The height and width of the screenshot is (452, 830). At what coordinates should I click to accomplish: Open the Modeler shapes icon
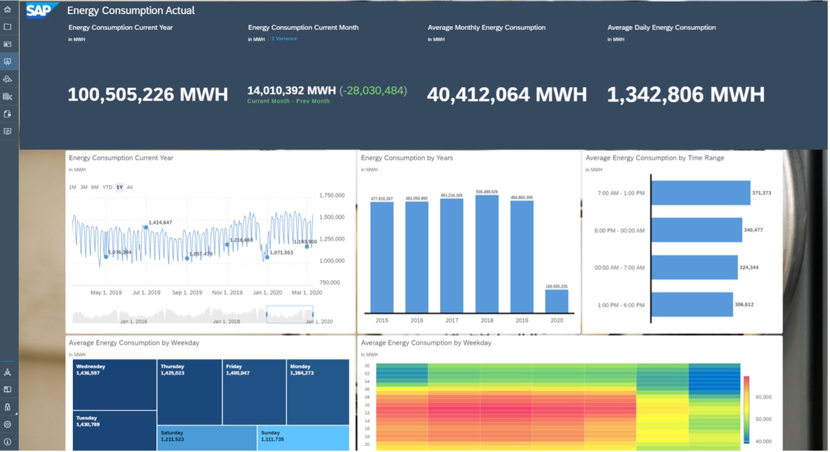(x=8, y=79)
